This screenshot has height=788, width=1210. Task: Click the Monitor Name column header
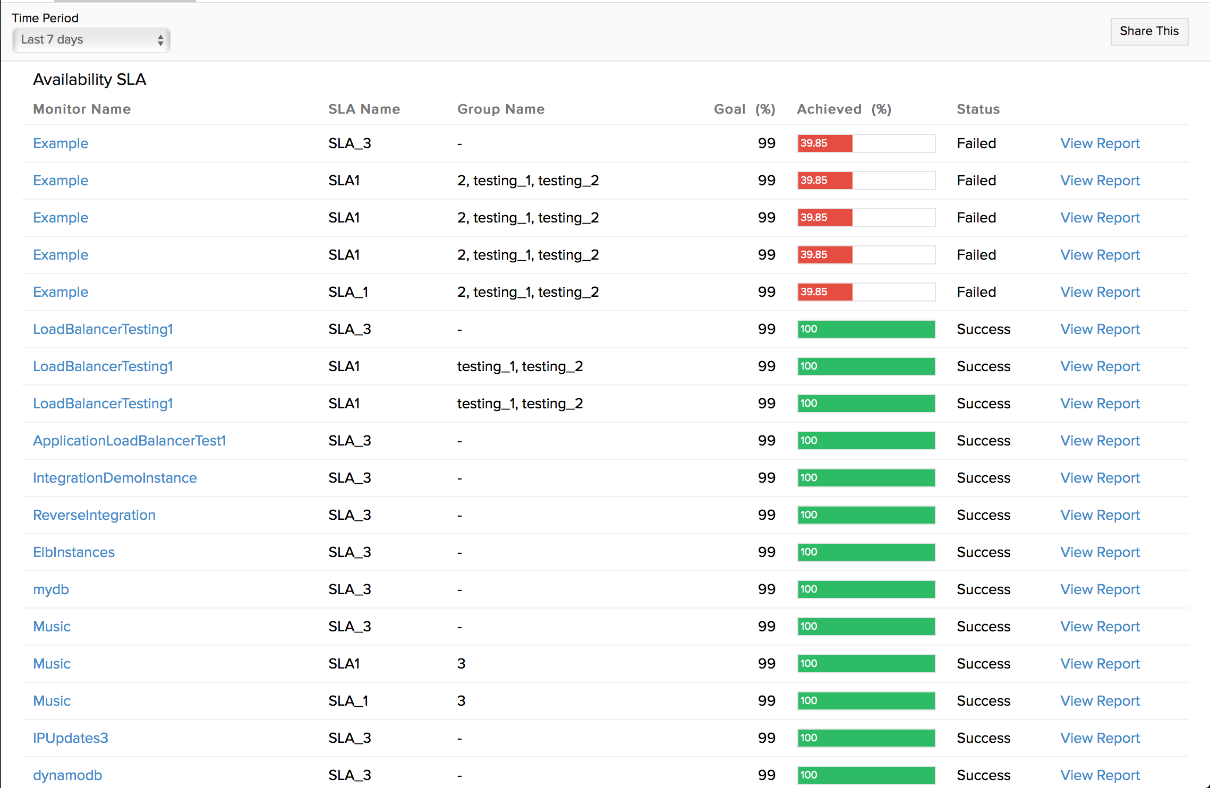pyautogui.click(x=82, y=109)
